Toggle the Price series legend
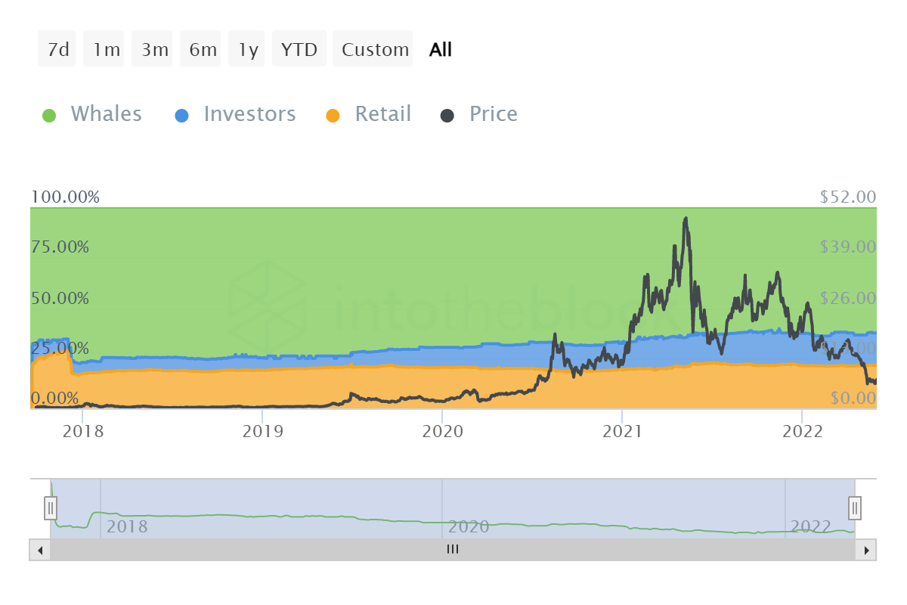 pyautogui.click(x=493, y=114)
